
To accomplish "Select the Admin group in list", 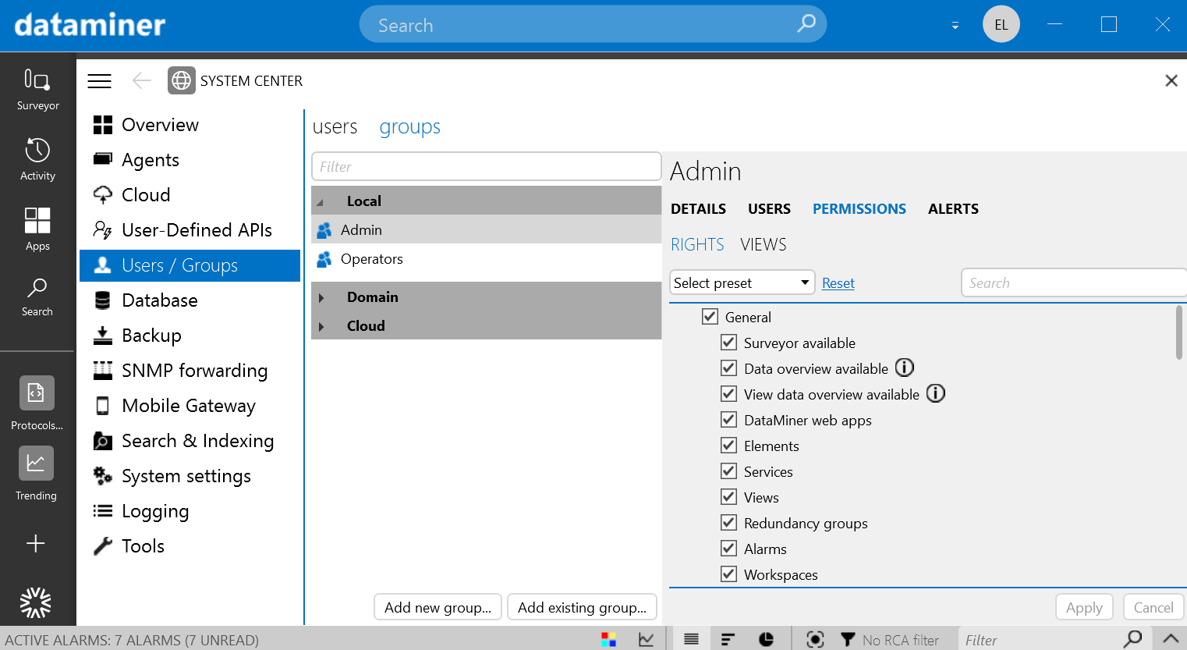I will [486, 230].
